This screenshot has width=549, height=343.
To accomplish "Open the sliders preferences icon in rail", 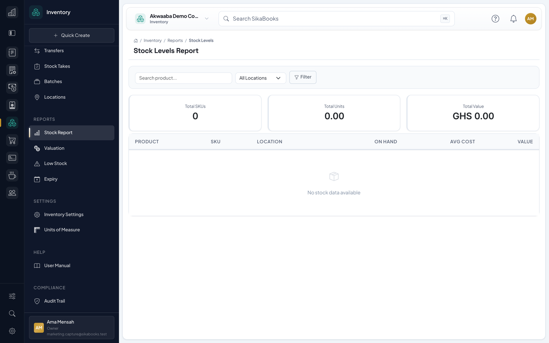I will (x=12, y=296).
